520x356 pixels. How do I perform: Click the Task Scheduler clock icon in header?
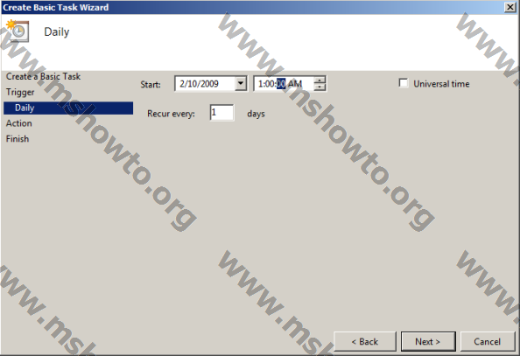[18, 31]
